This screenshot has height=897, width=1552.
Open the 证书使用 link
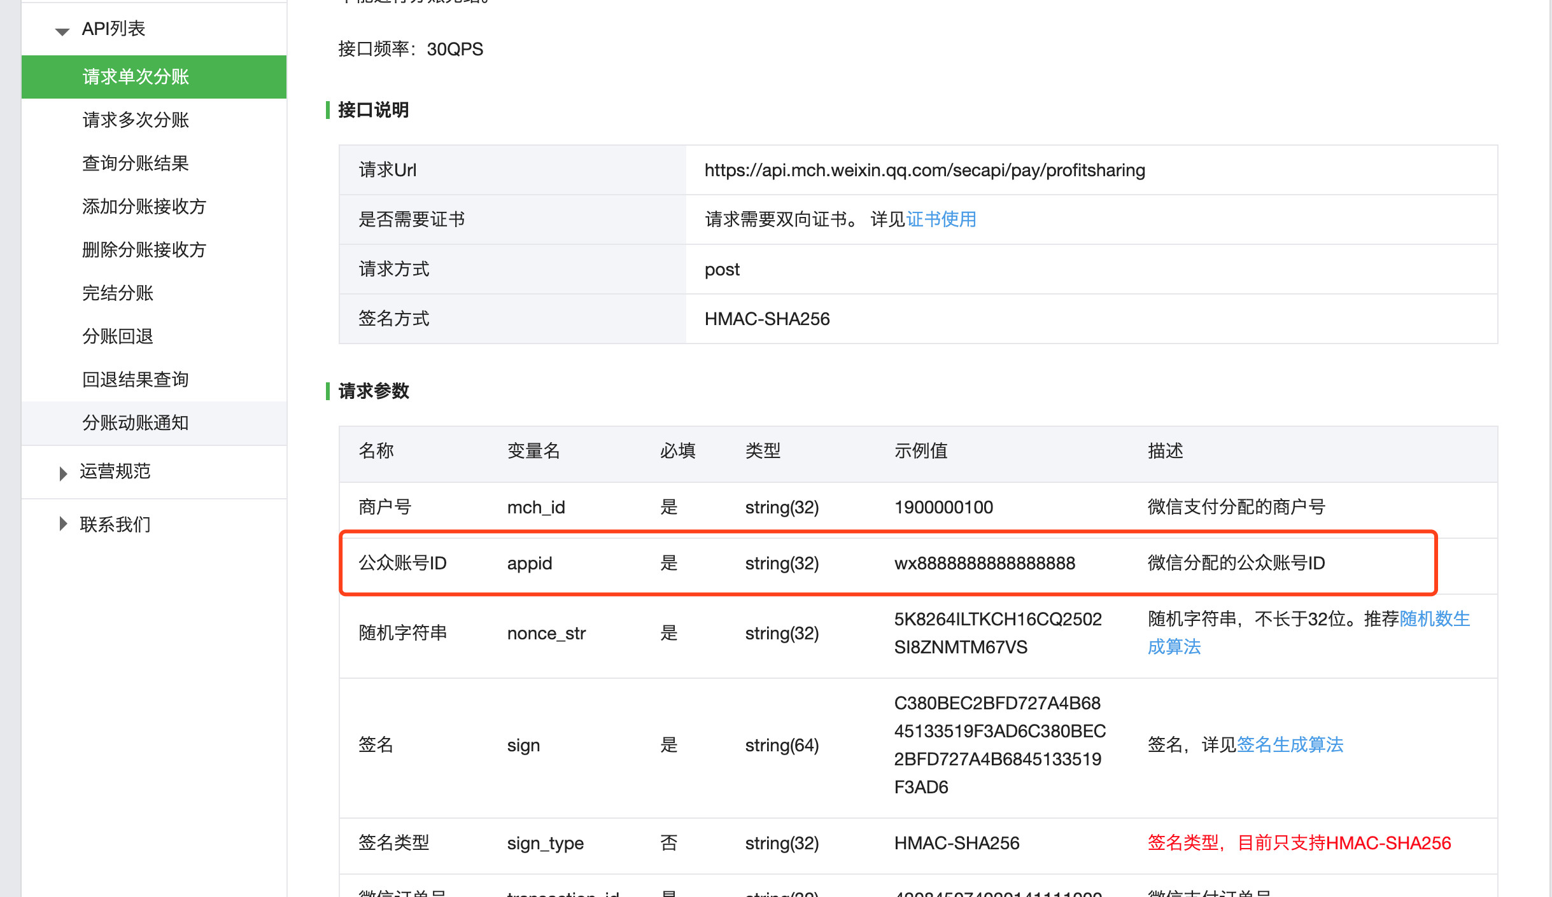941,219
